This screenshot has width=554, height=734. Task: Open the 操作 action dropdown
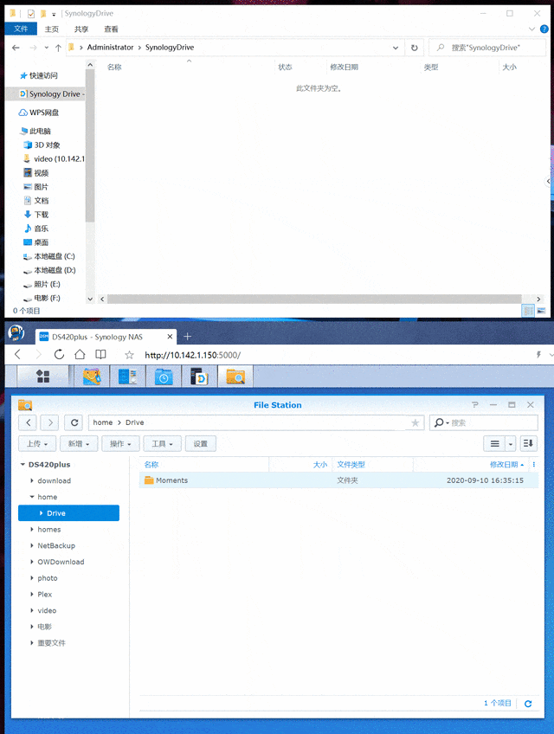pyautogui.click(x=120, y=443)
